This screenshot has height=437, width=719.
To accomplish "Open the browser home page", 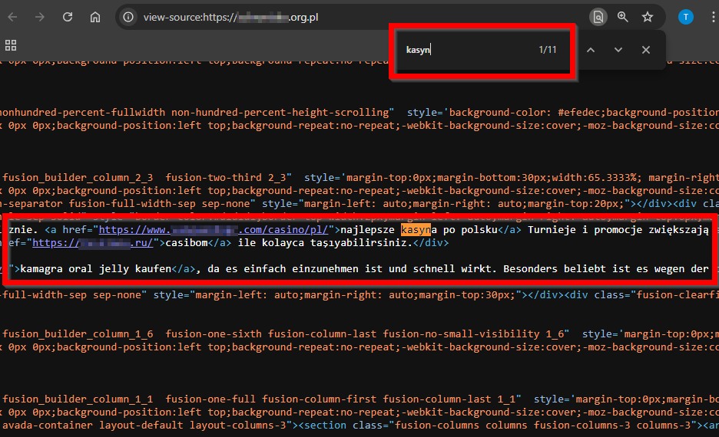I will [95, 17].
